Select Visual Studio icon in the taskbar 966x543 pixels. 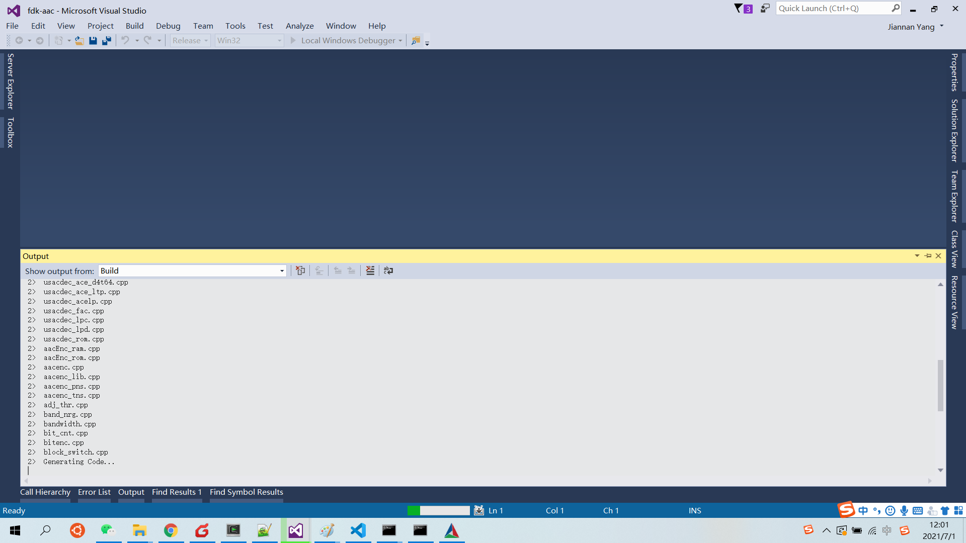click(x=295, y=530)
